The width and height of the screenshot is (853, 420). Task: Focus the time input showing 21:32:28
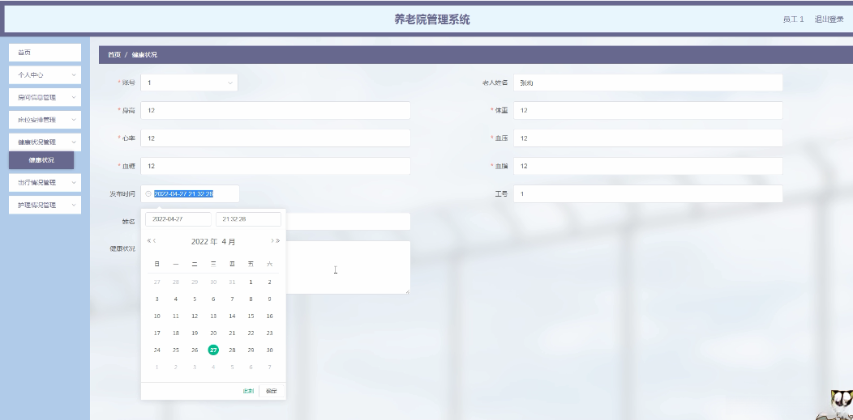pos(248,219)
